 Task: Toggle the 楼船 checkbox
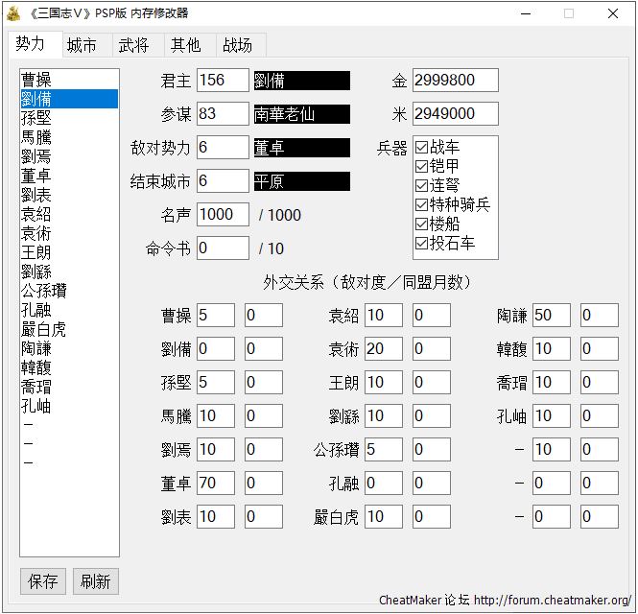click(421, 224)
